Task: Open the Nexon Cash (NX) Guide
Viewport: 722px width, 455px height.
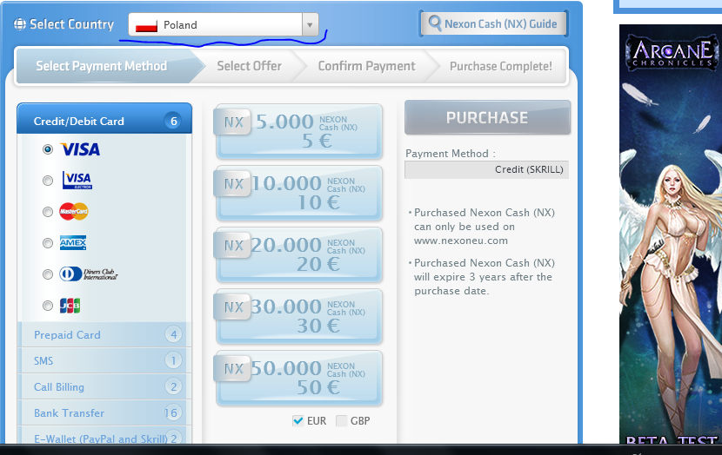Action: (x=493, y=23)
